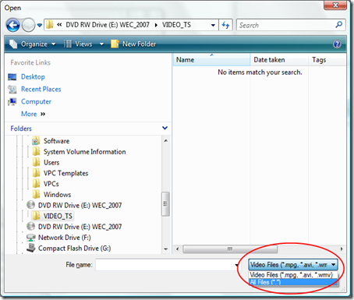The width and height of the screenshot is (354, 300).
Task: Select the Software folder in tree
Action: [x=56, y=141]
